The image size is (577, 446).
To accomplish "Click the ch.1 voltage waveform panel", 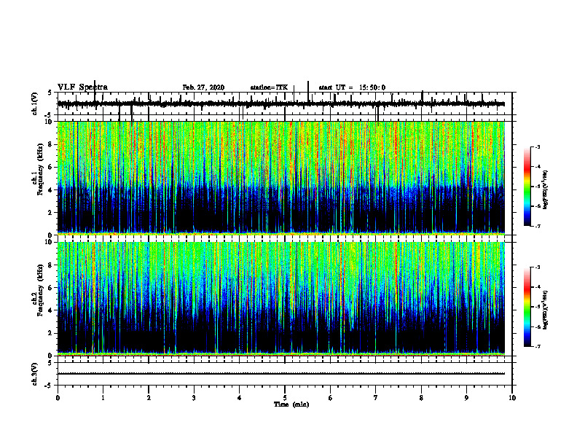I will (x=285, y=104).
